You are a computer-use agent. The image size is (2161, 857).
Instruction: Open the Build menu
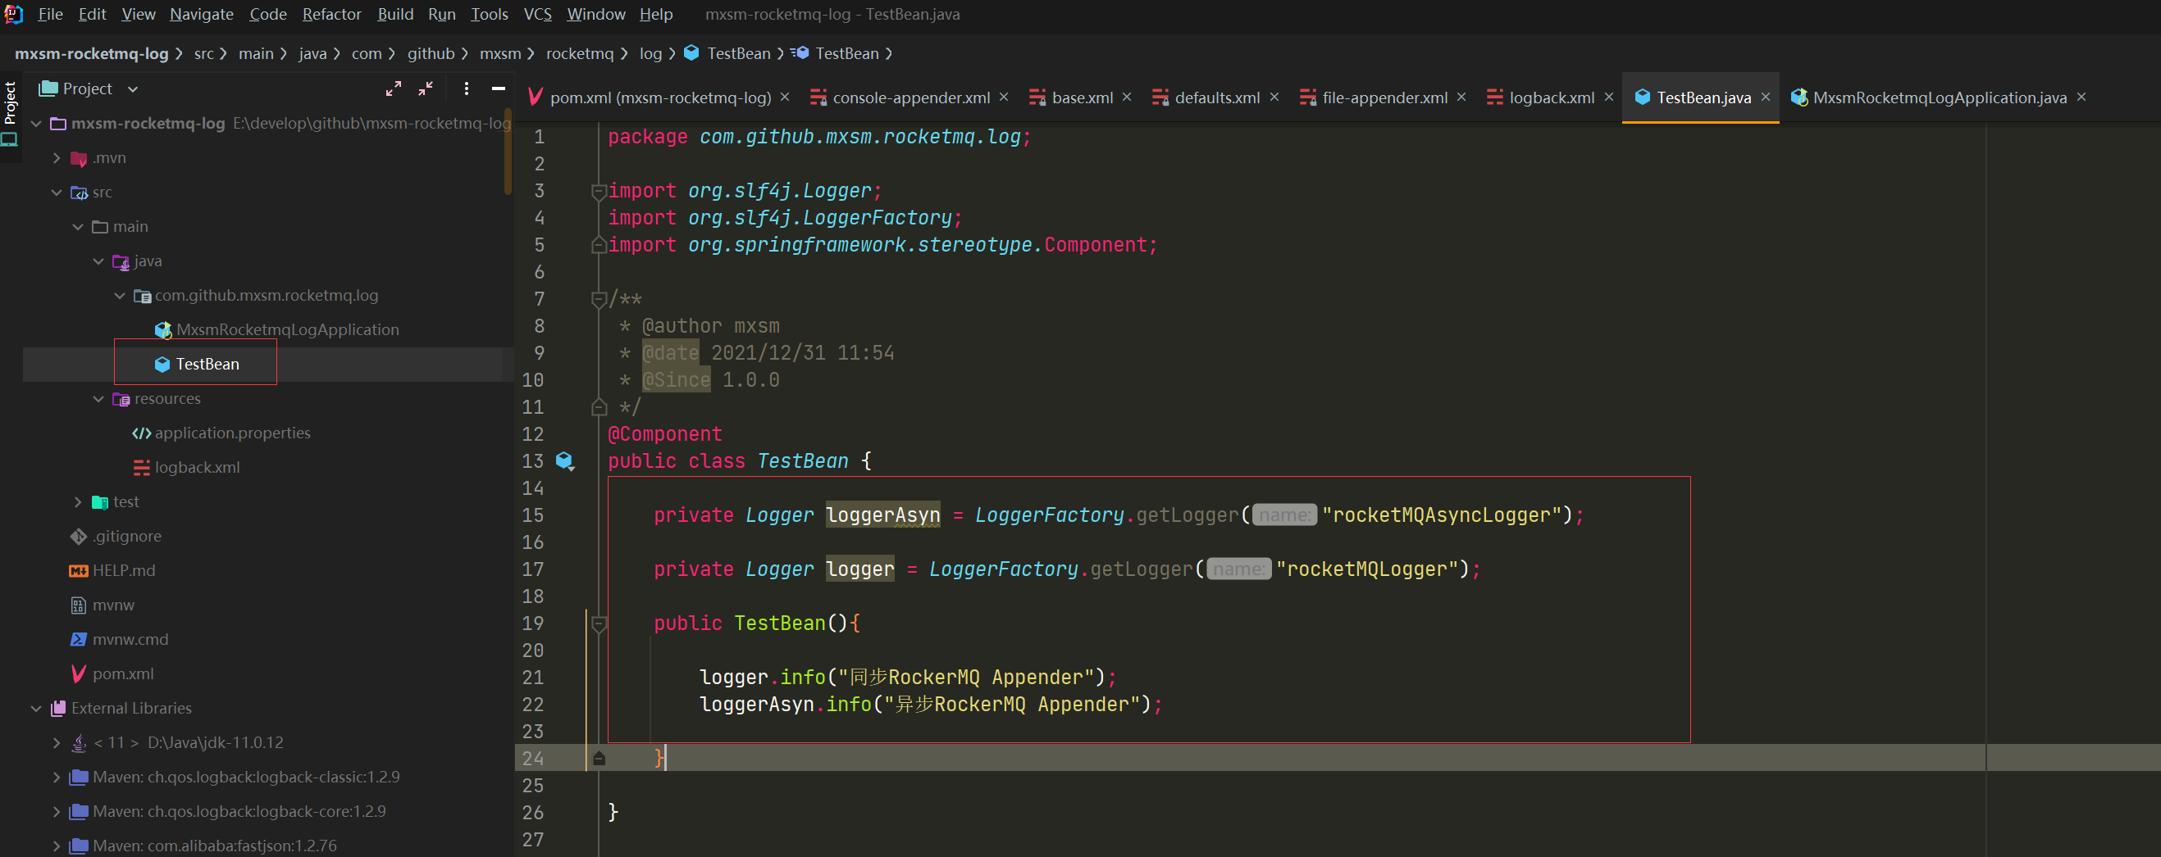click(395, 14)
